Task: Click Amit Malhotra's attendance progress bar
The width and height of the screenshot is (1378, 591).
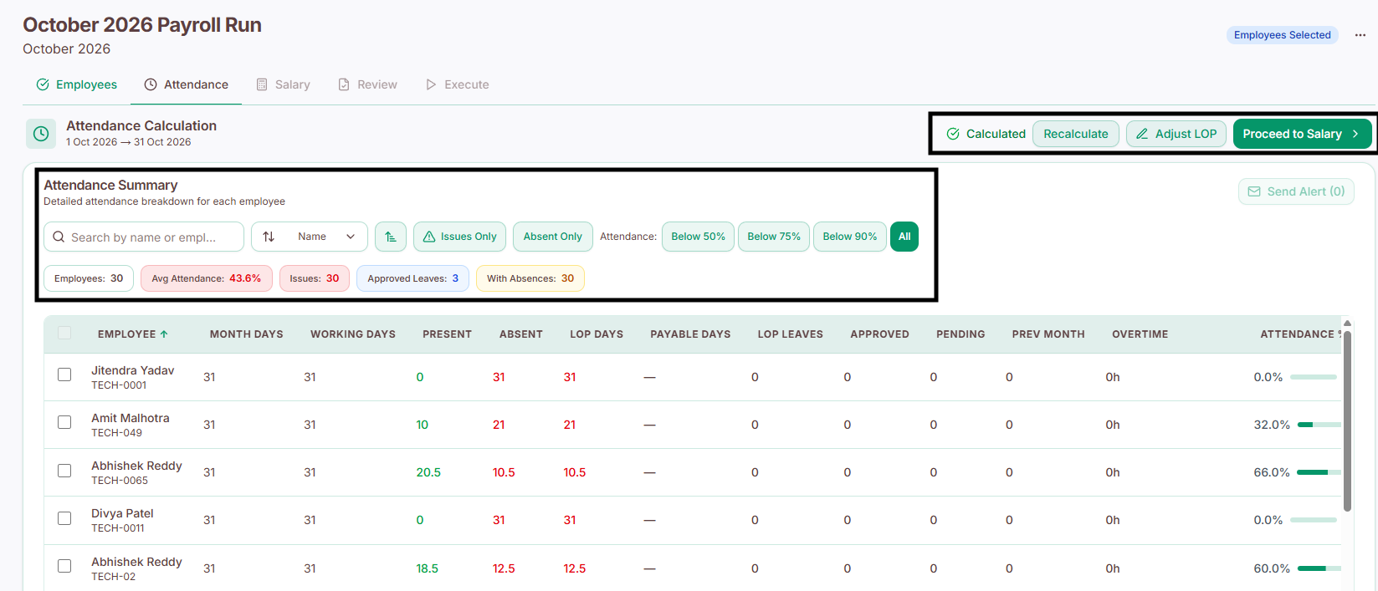Action: pyautogui.click(x=1319, y=425)
